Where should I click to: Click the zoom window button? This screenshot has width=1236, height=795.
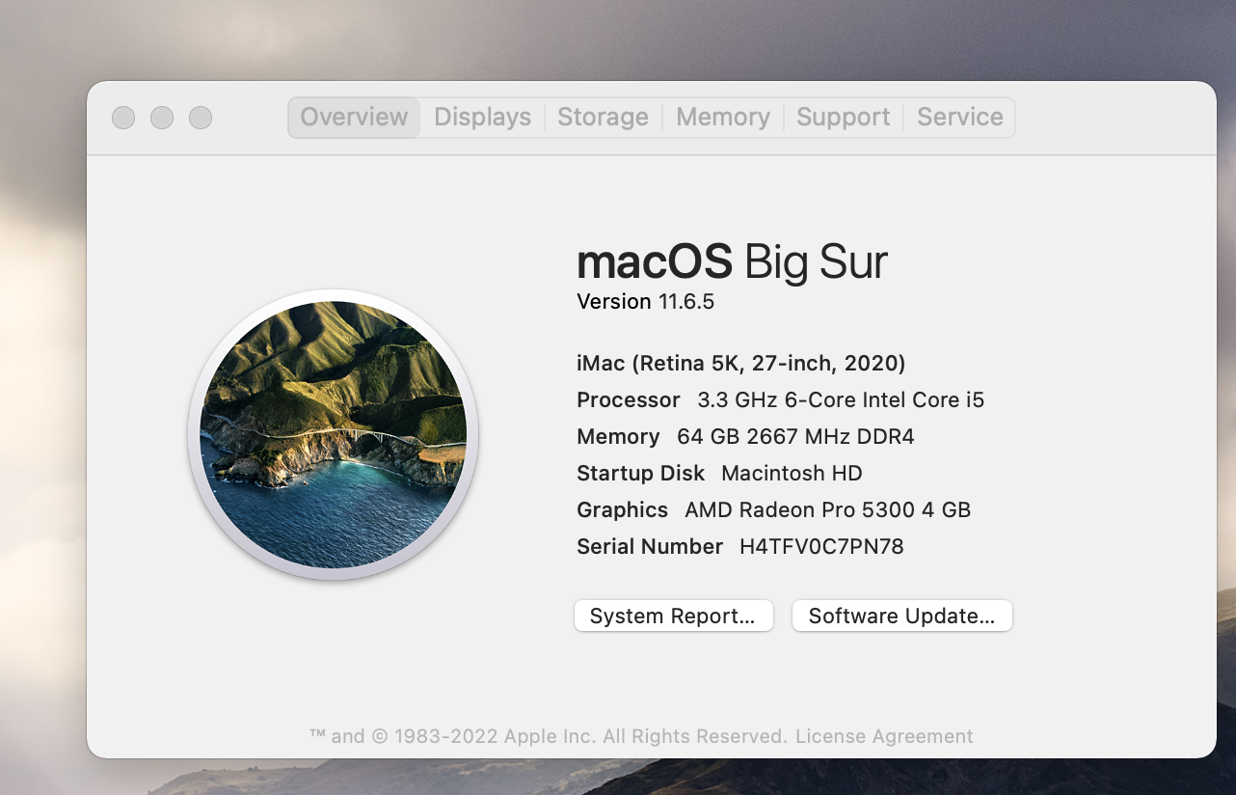(201, 118)
